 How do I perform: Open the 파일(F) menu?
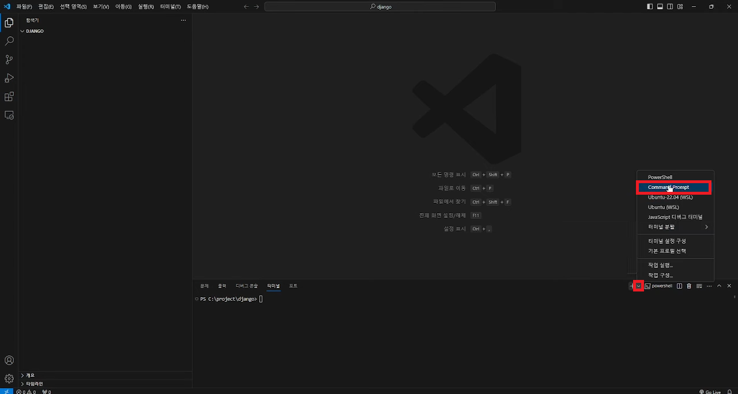point(24,6)
